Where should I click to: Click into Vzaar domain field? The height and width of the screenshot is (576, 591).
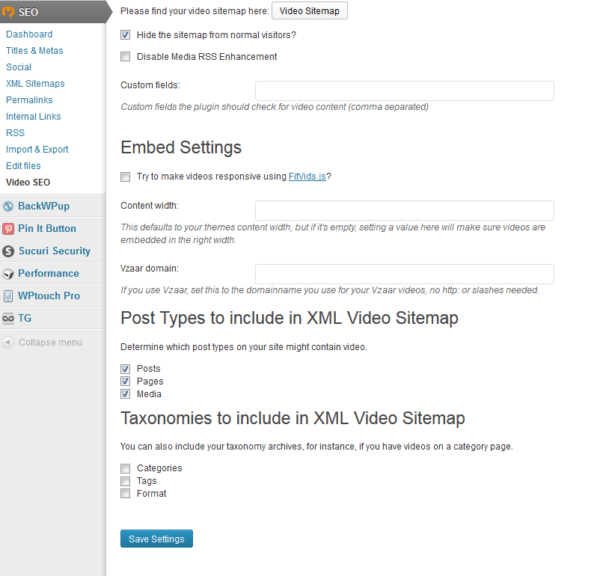pyautogui.click(x=405, y=274)
